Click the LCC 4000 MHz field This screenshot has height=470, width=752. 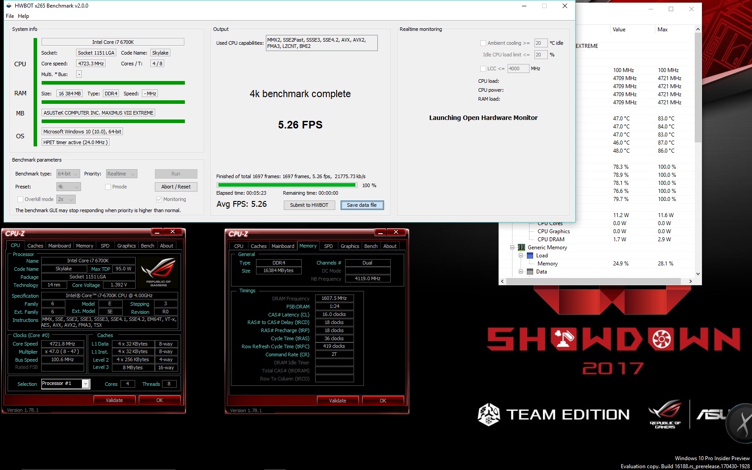point(518,68)
